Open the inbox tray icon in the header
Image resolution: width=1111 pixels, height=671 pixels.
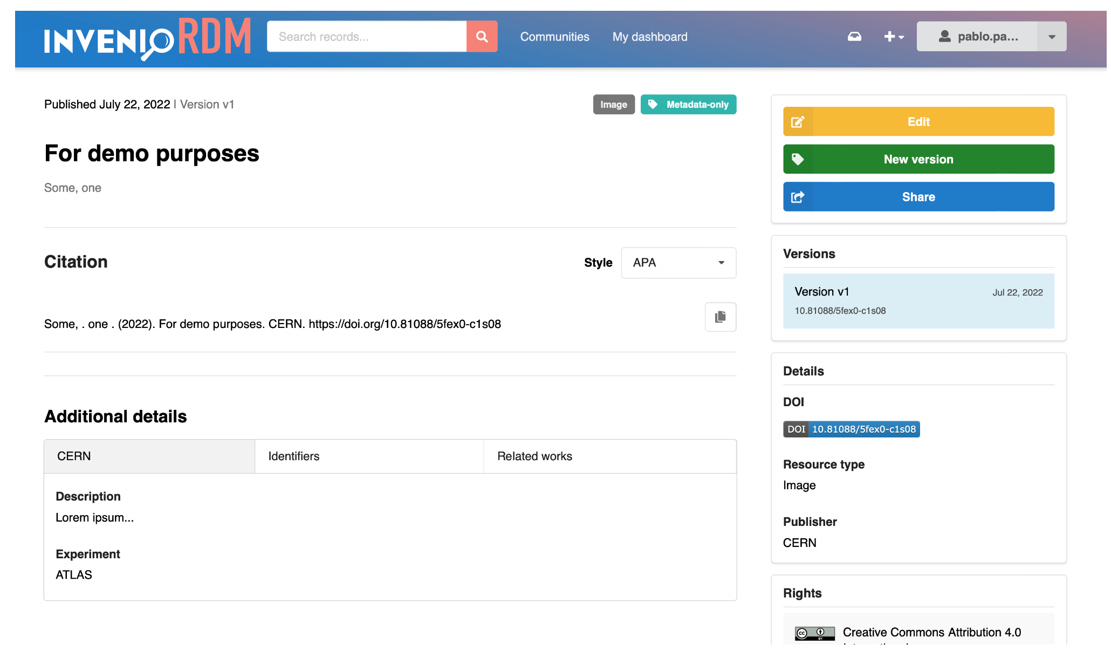point(855,36)
